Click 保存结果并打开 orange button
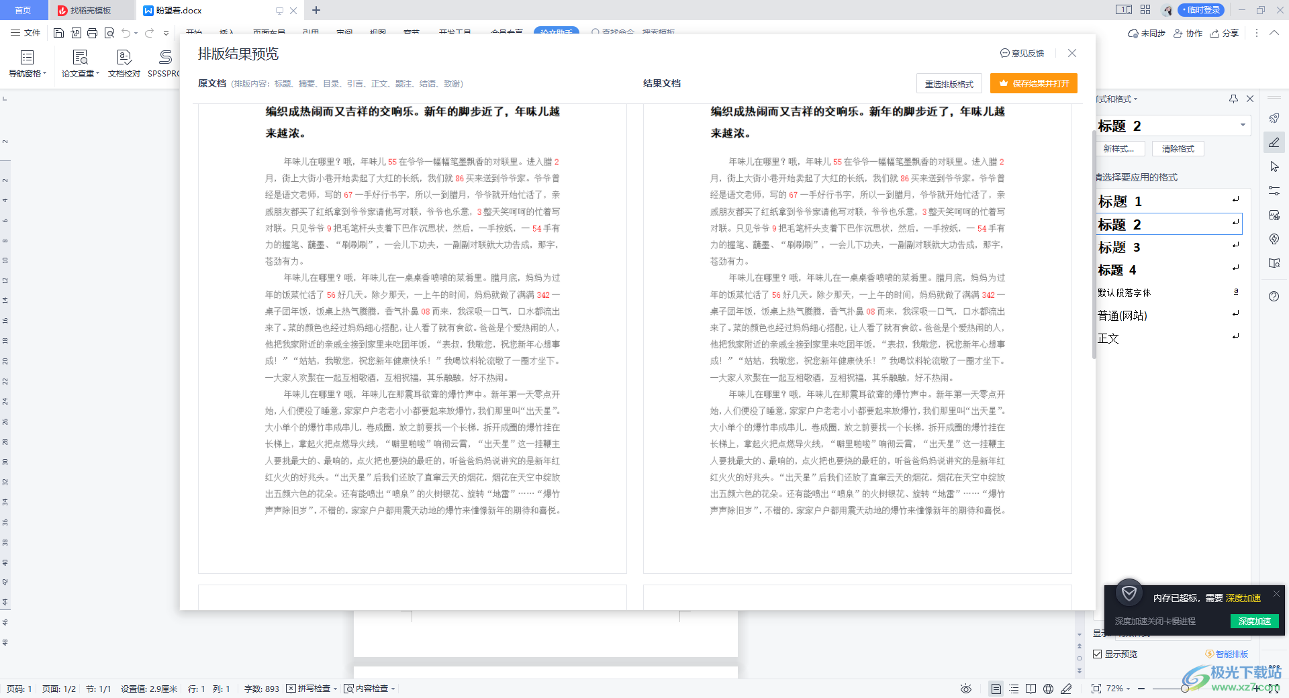Image resolution: width=1289 pixels, height=698 pixels. point(1034,83)
